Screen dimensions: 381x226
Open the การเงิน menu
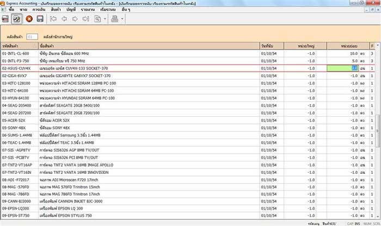39,9
